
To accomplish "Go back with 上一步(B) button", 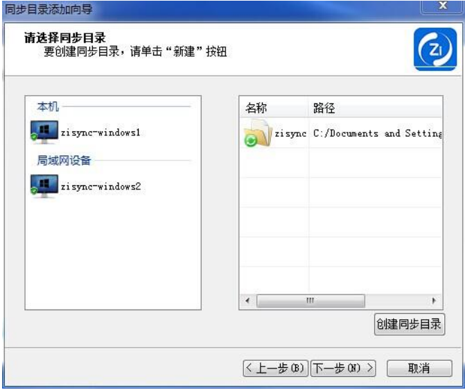I will pyautogui.click(x=276, y=368).
